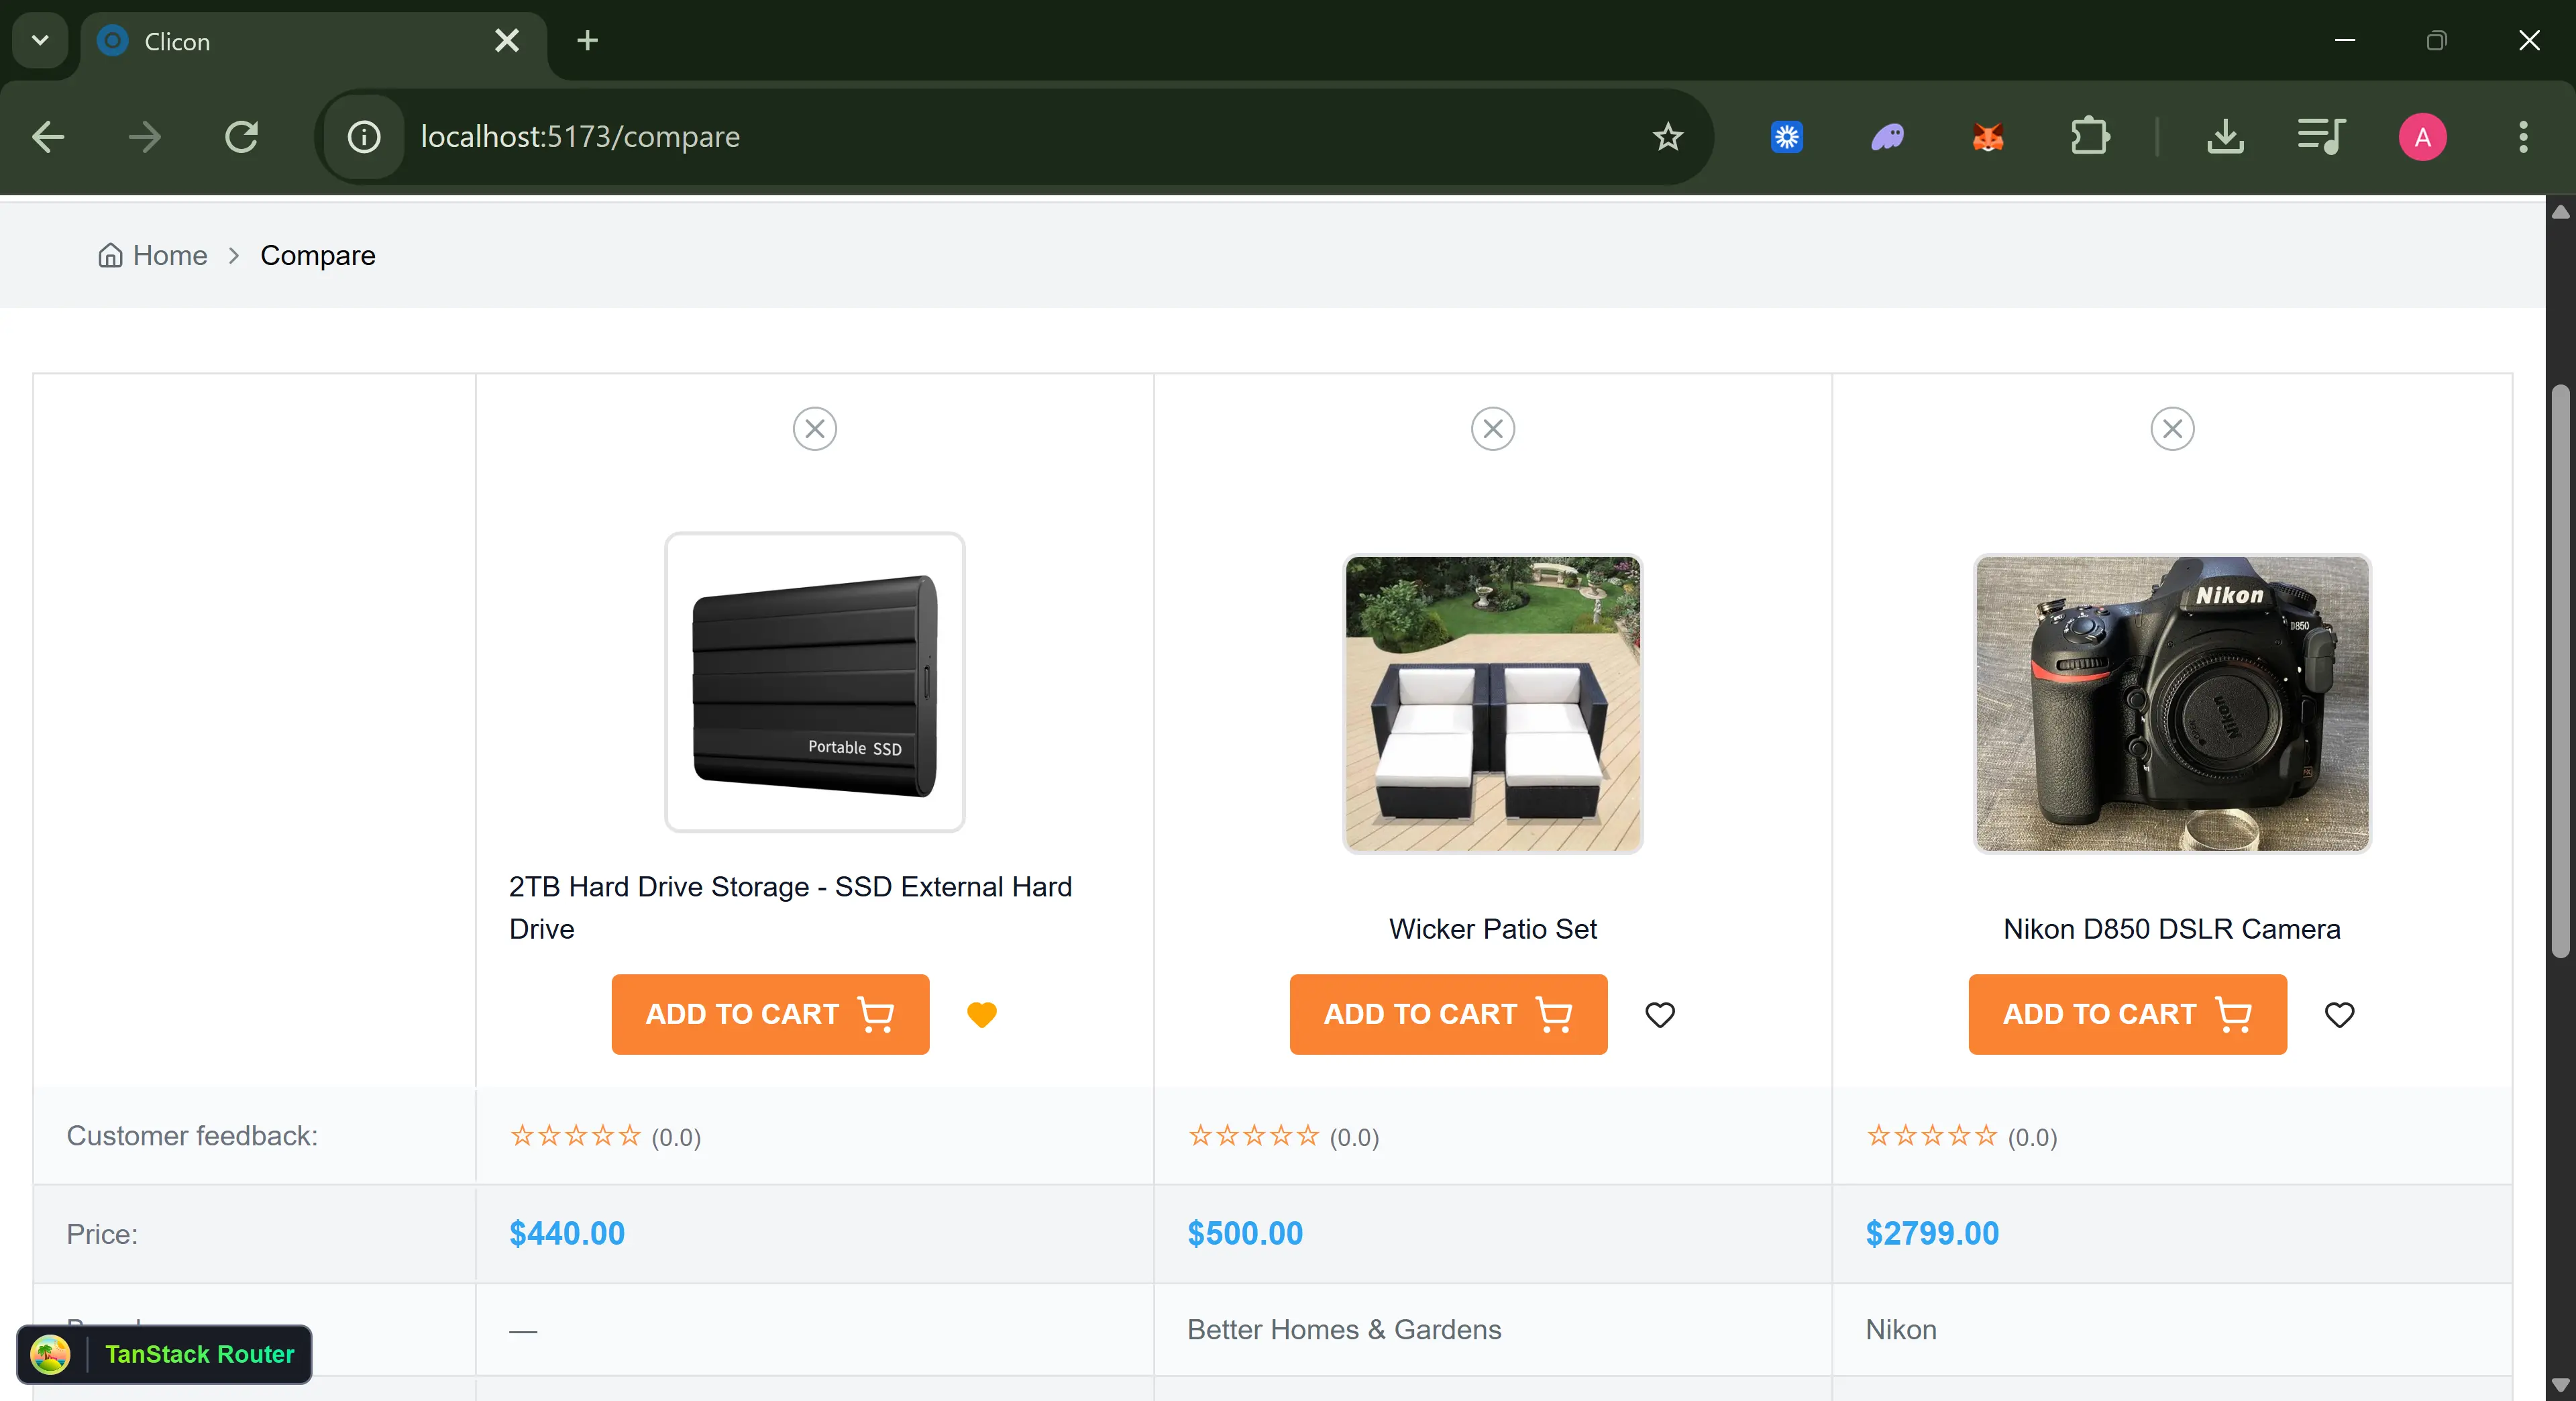Open the Portable SSD product image
The image size is (2576, 1401).
[x=815, y=682]
